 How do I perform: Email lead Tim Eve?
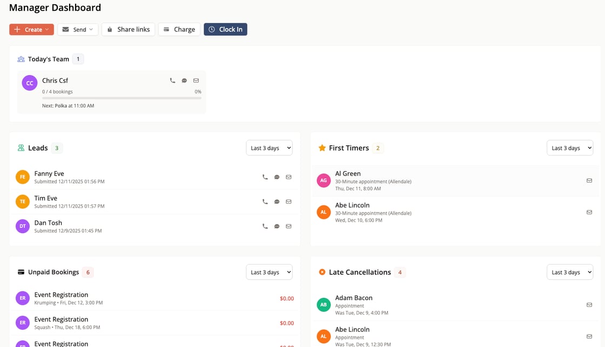(288, 202)
